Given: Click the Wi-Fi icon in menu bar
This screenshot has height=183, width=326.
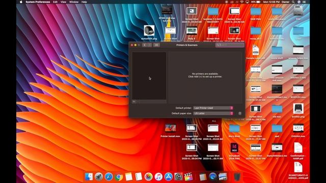Looking at the screenshot, I should pyautogui.click(x=241, y=2).
